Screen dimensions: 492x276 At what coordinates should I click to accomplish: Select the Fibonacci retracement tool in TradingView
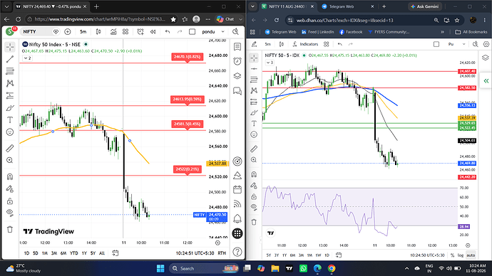10,71
